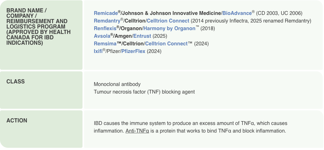Follow the Harmony by Organon link
The height and width of the screenshot is (150, 324).
point(169,29)
